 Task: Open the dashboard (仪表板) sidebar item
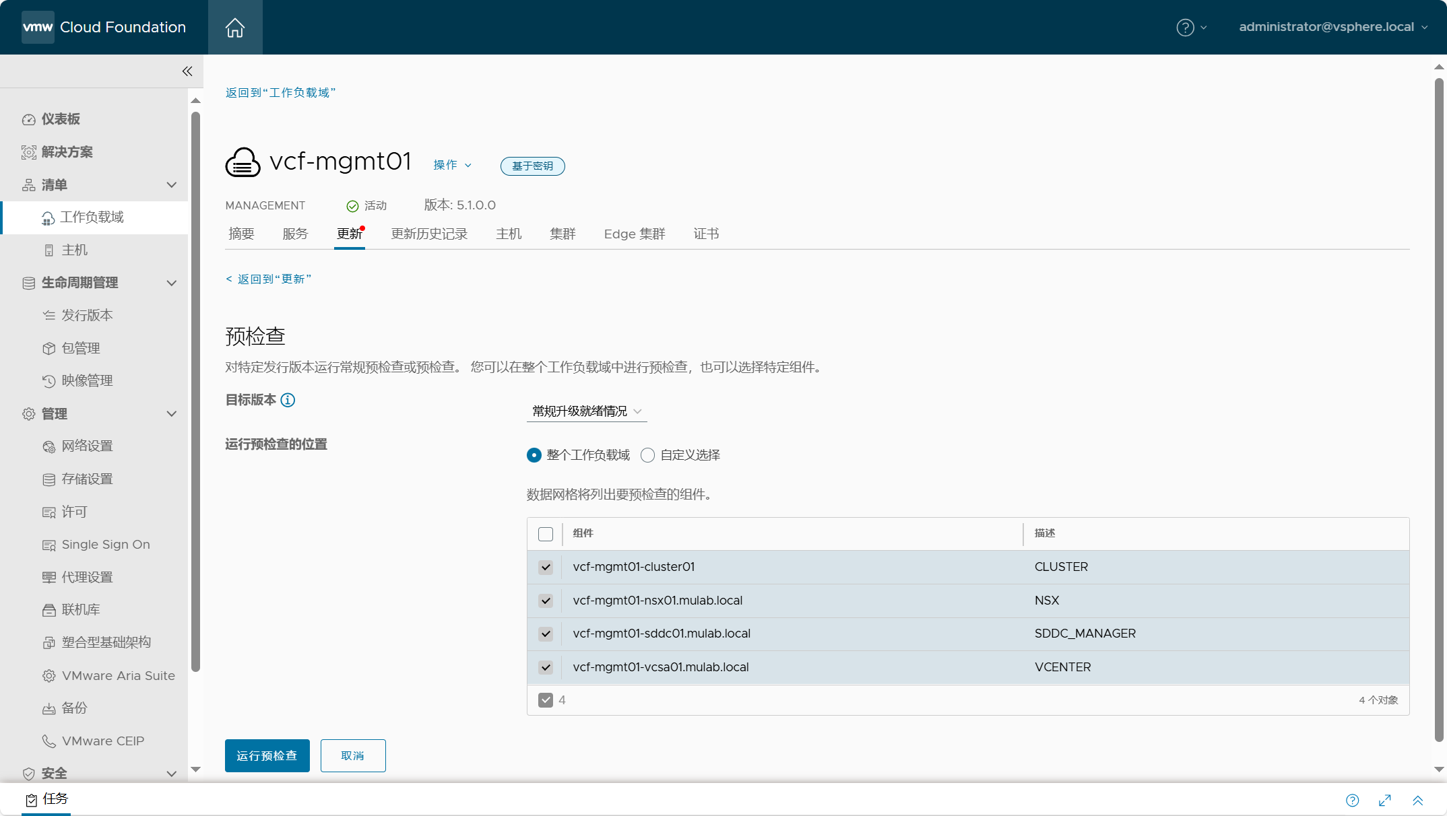61,119
